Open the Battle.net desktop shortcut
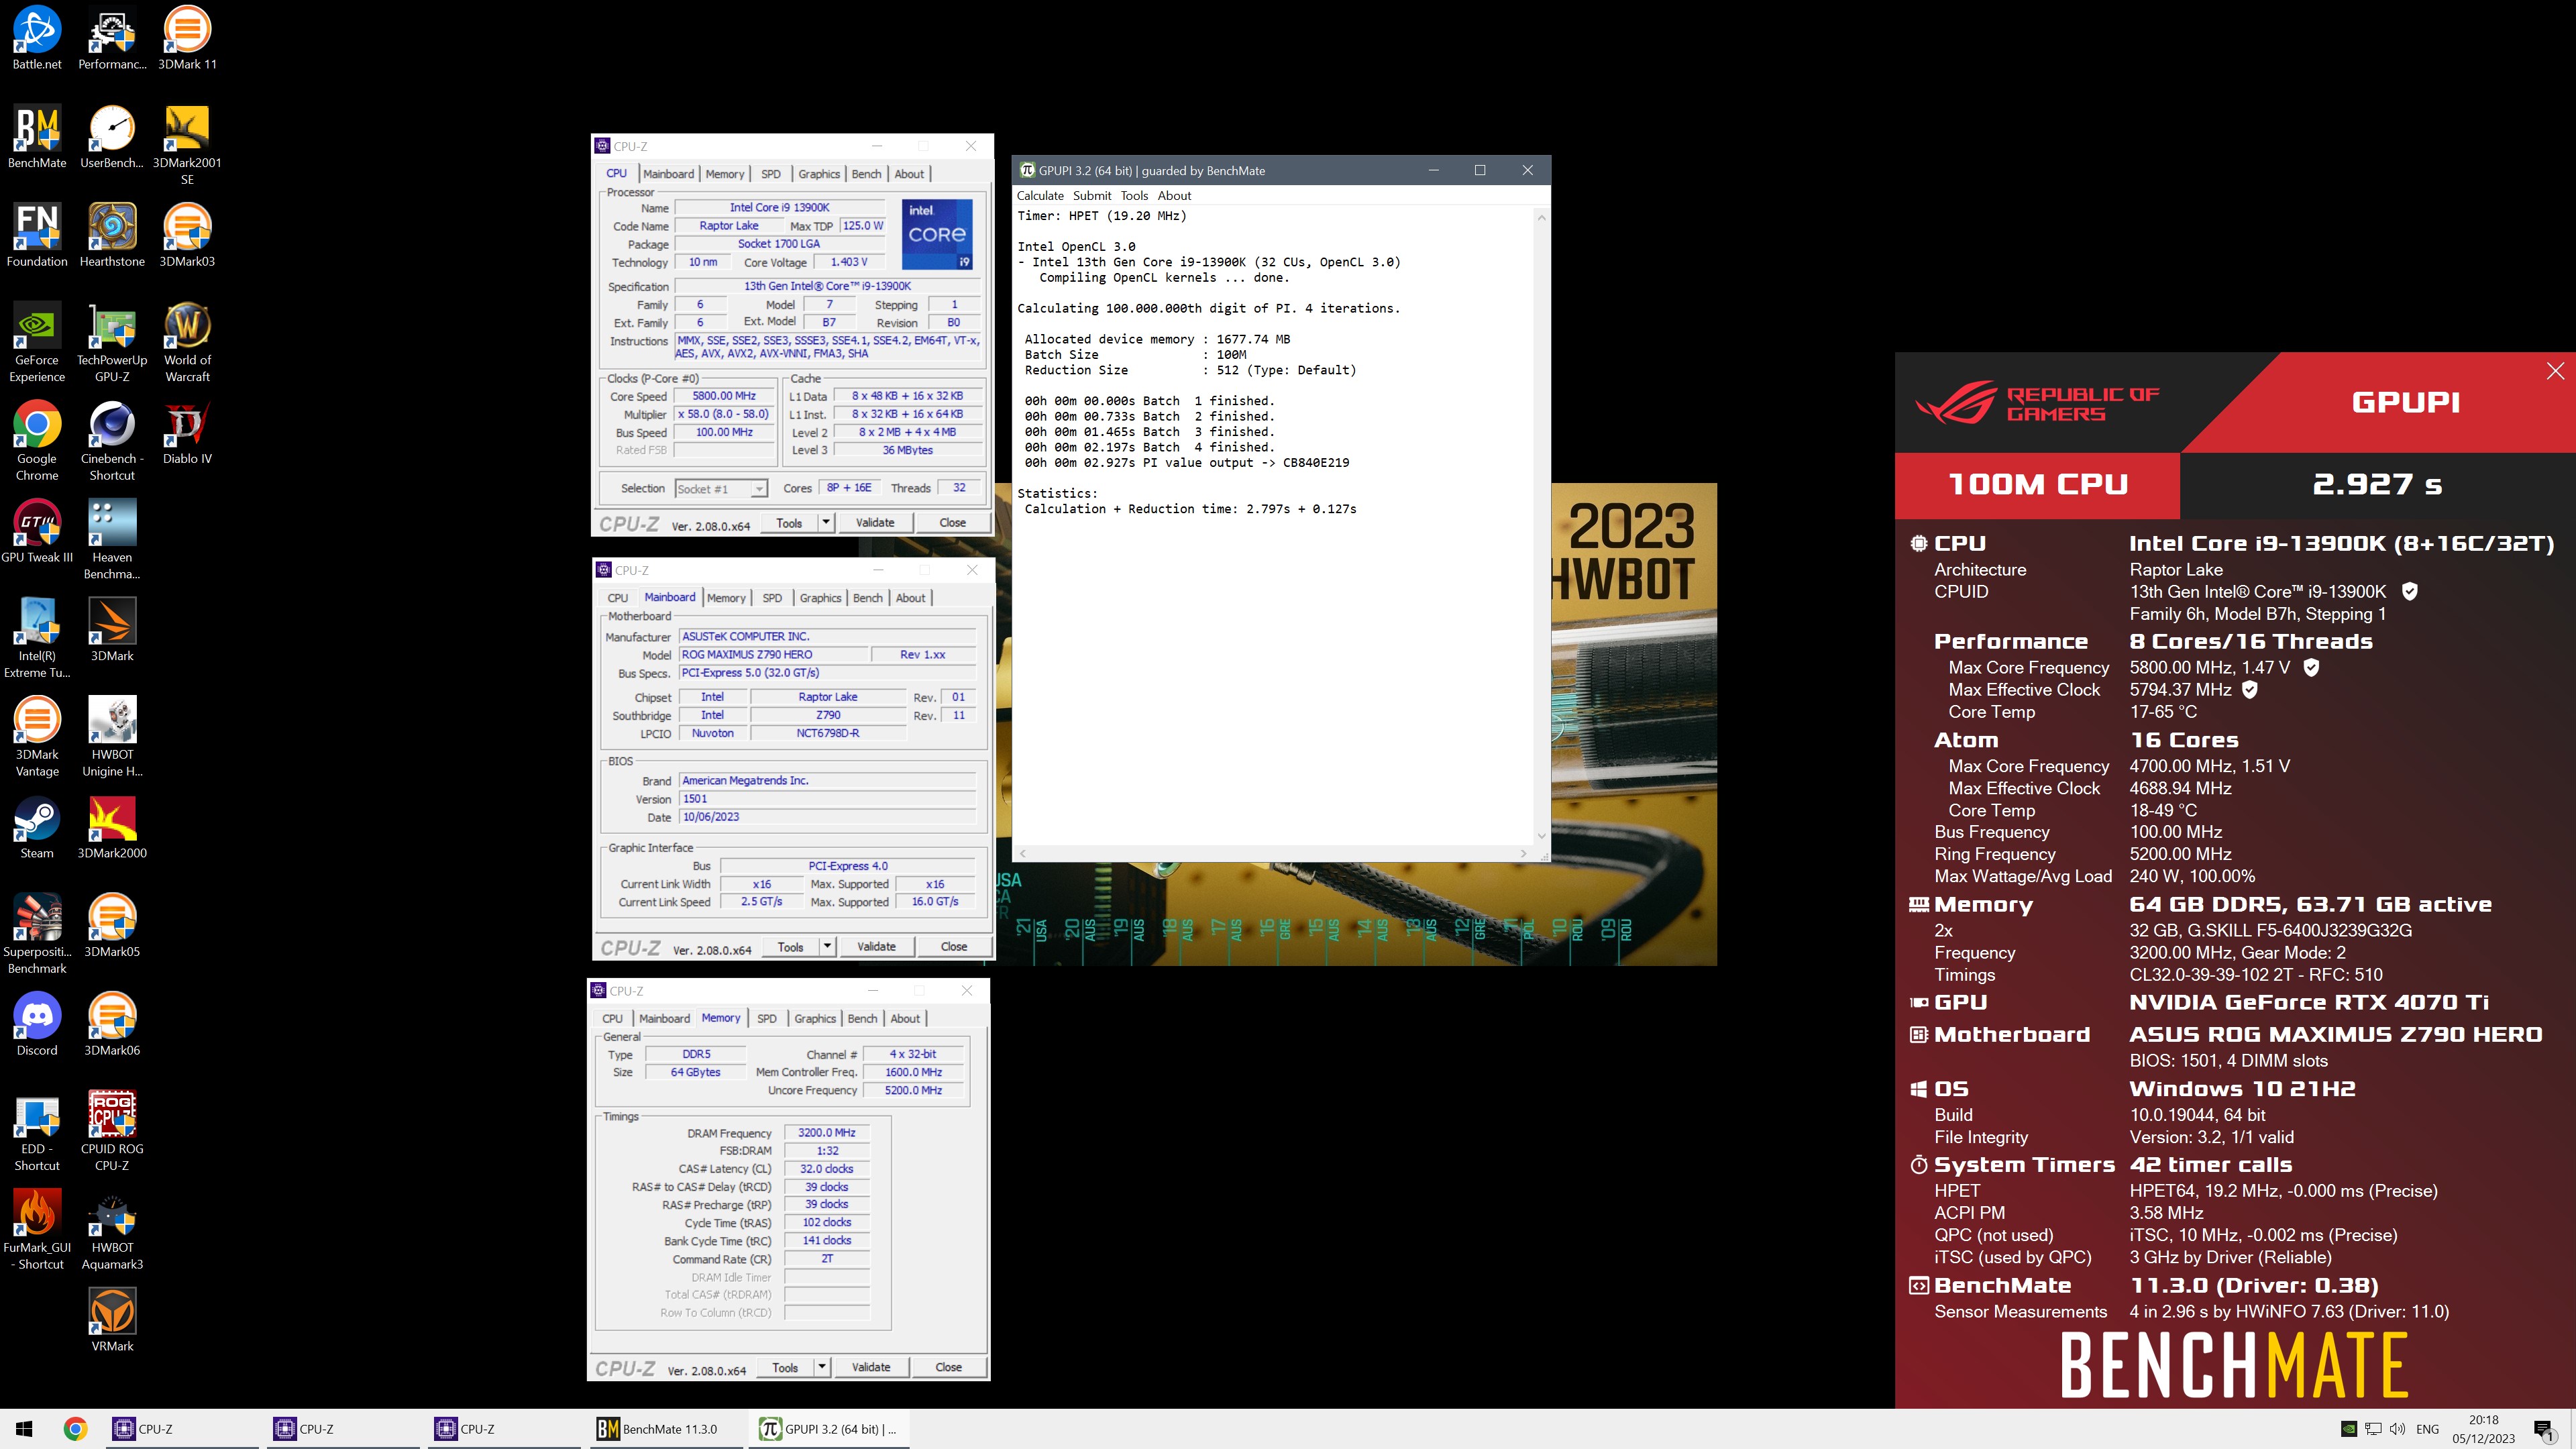Viewport: 2576px width, 1449px height. [x=37, y=38]
